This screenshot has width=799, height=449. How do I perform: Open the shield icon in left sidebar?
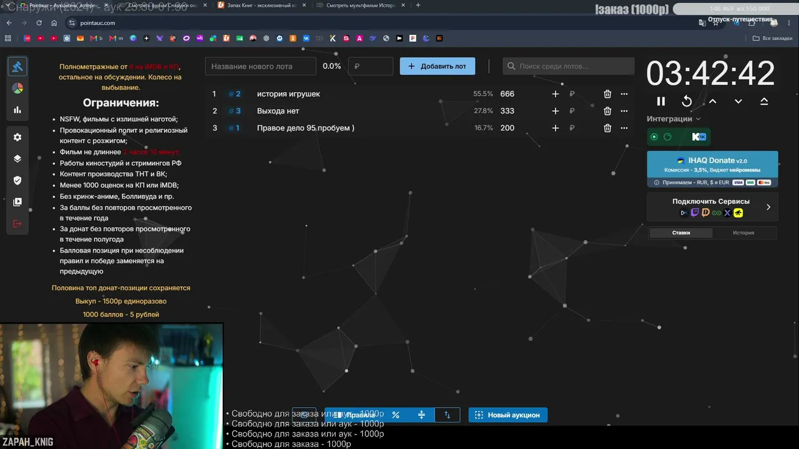[x=17, y=180]
